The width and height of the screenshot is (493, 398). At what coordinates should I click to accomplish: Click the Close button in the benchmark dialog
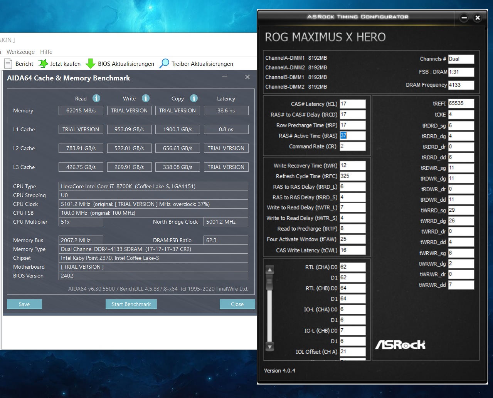click(237, 304)
